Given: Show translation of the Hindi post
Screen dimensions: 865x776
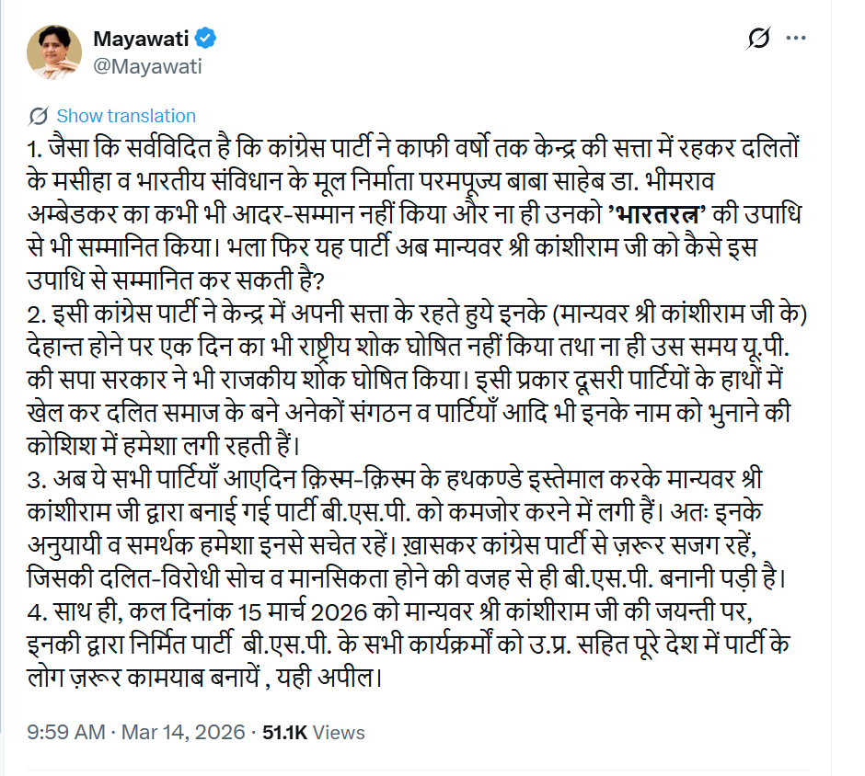Looking at the screenshot, I should (x=126, y=116).
